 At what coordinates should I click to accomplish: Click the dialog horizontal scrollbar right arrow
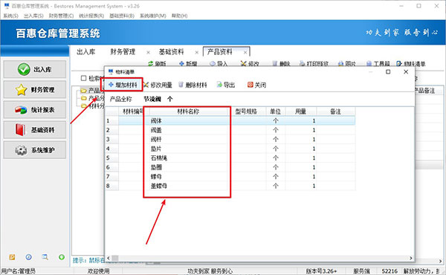(x=411, y=258)
